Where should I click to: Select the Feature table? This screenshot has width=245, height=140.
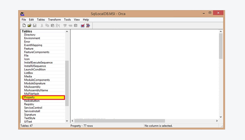click(x=29, y=49)
